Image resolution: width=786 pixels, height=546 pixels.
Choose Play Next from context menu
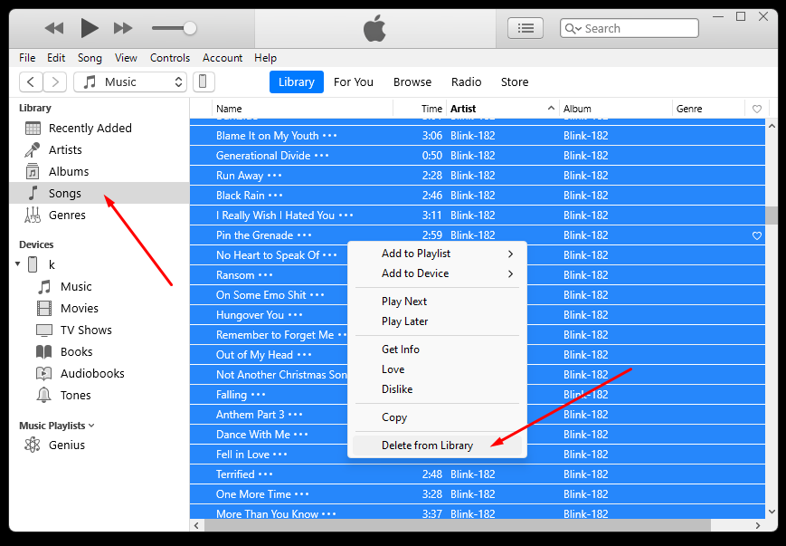[x=437, y=302]
